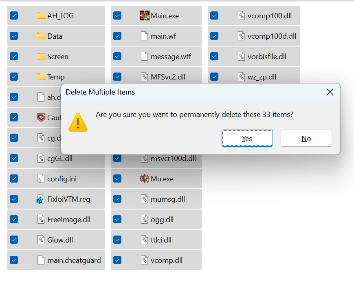The image size is (354, 282).
Task: Click the Screen folder icon
Action: (x=41, y=57)
